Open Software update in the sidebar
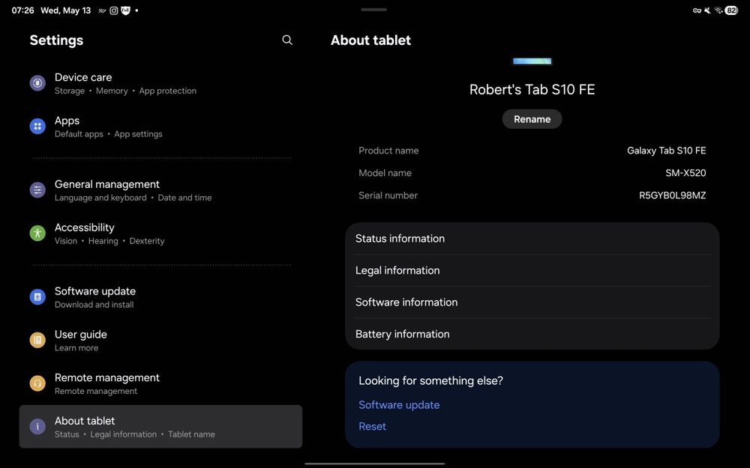Image resolution: width=750 pixels, height=468 pixels. click(160, 297)
